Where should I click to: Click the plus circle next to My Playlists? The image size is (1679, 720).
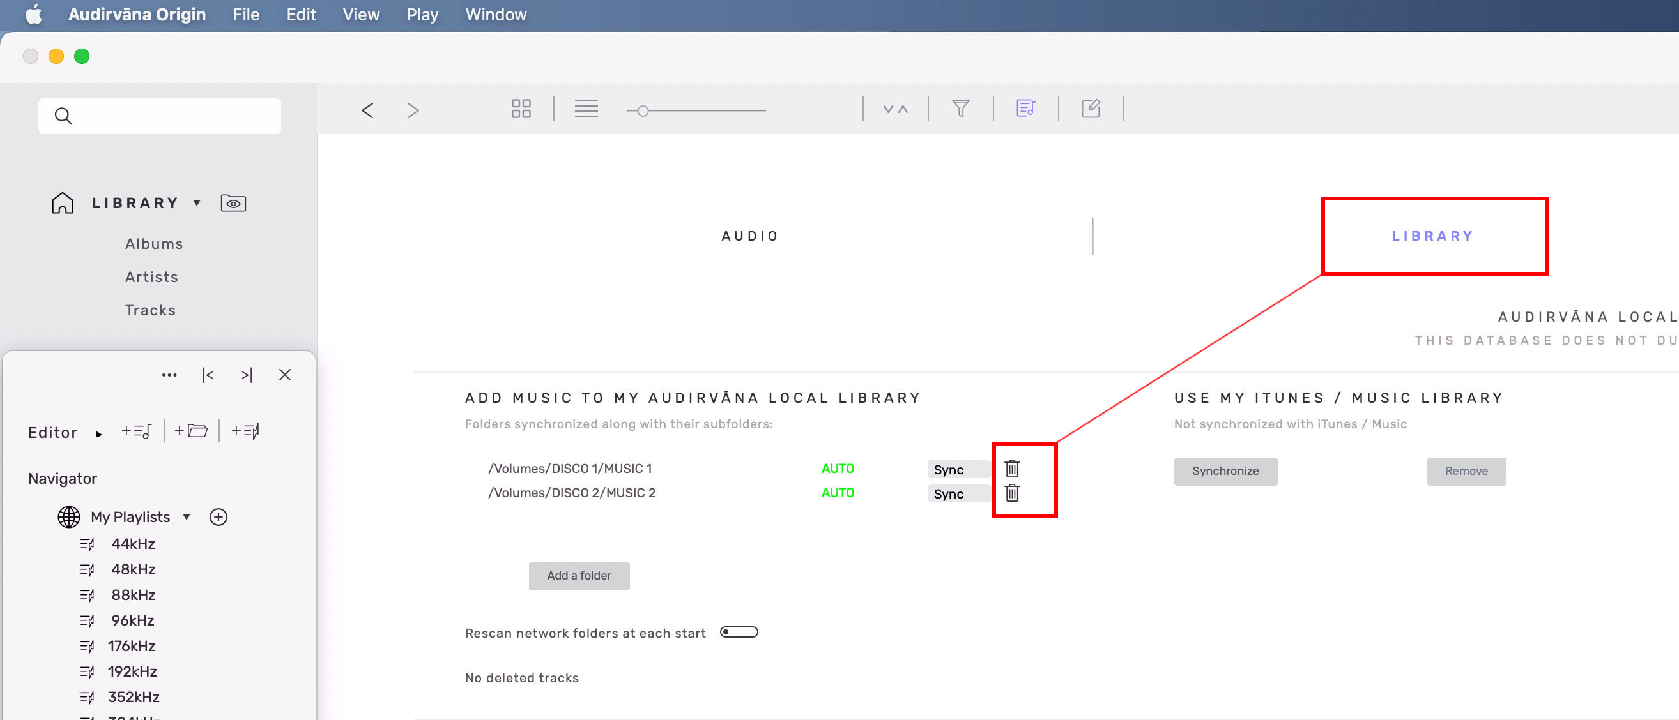click(x=218, y=517)
